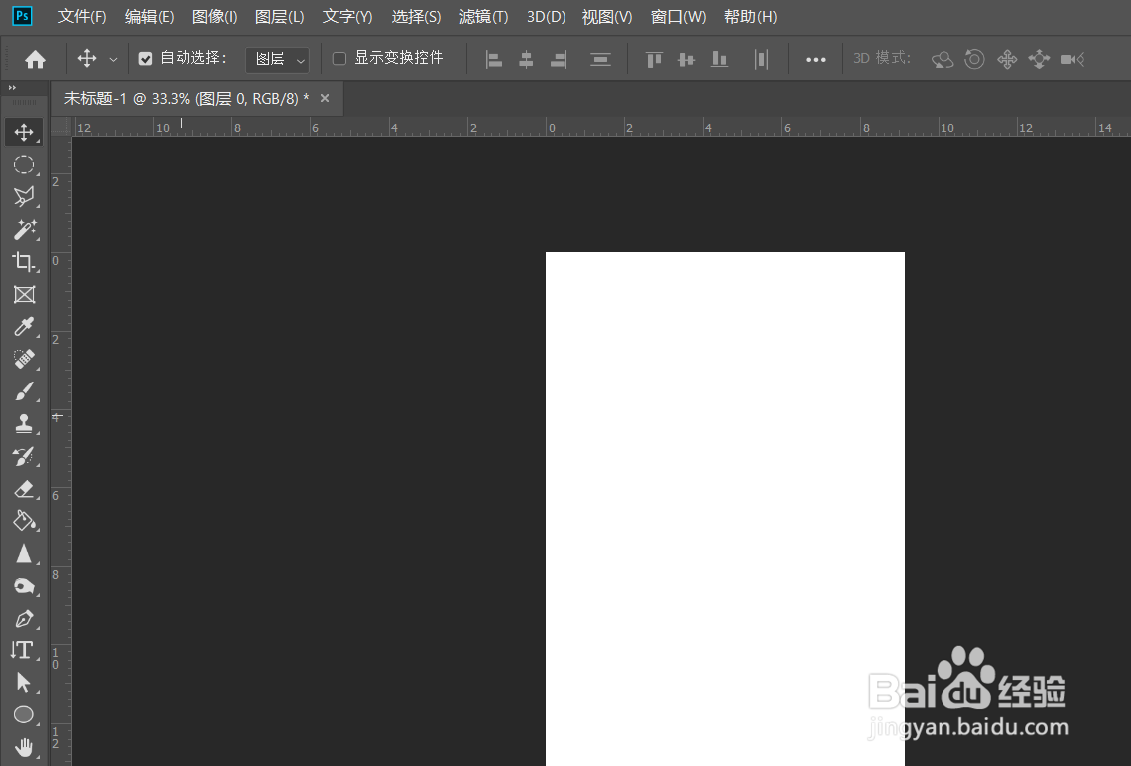
Task: Click the Photoshop Ps logo icon
Action: click(x=22, y=16)
